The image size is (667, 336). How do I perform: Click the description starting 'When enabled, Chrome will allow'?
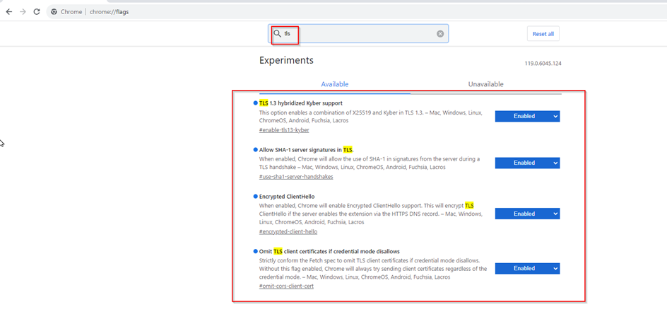[370, 163]
